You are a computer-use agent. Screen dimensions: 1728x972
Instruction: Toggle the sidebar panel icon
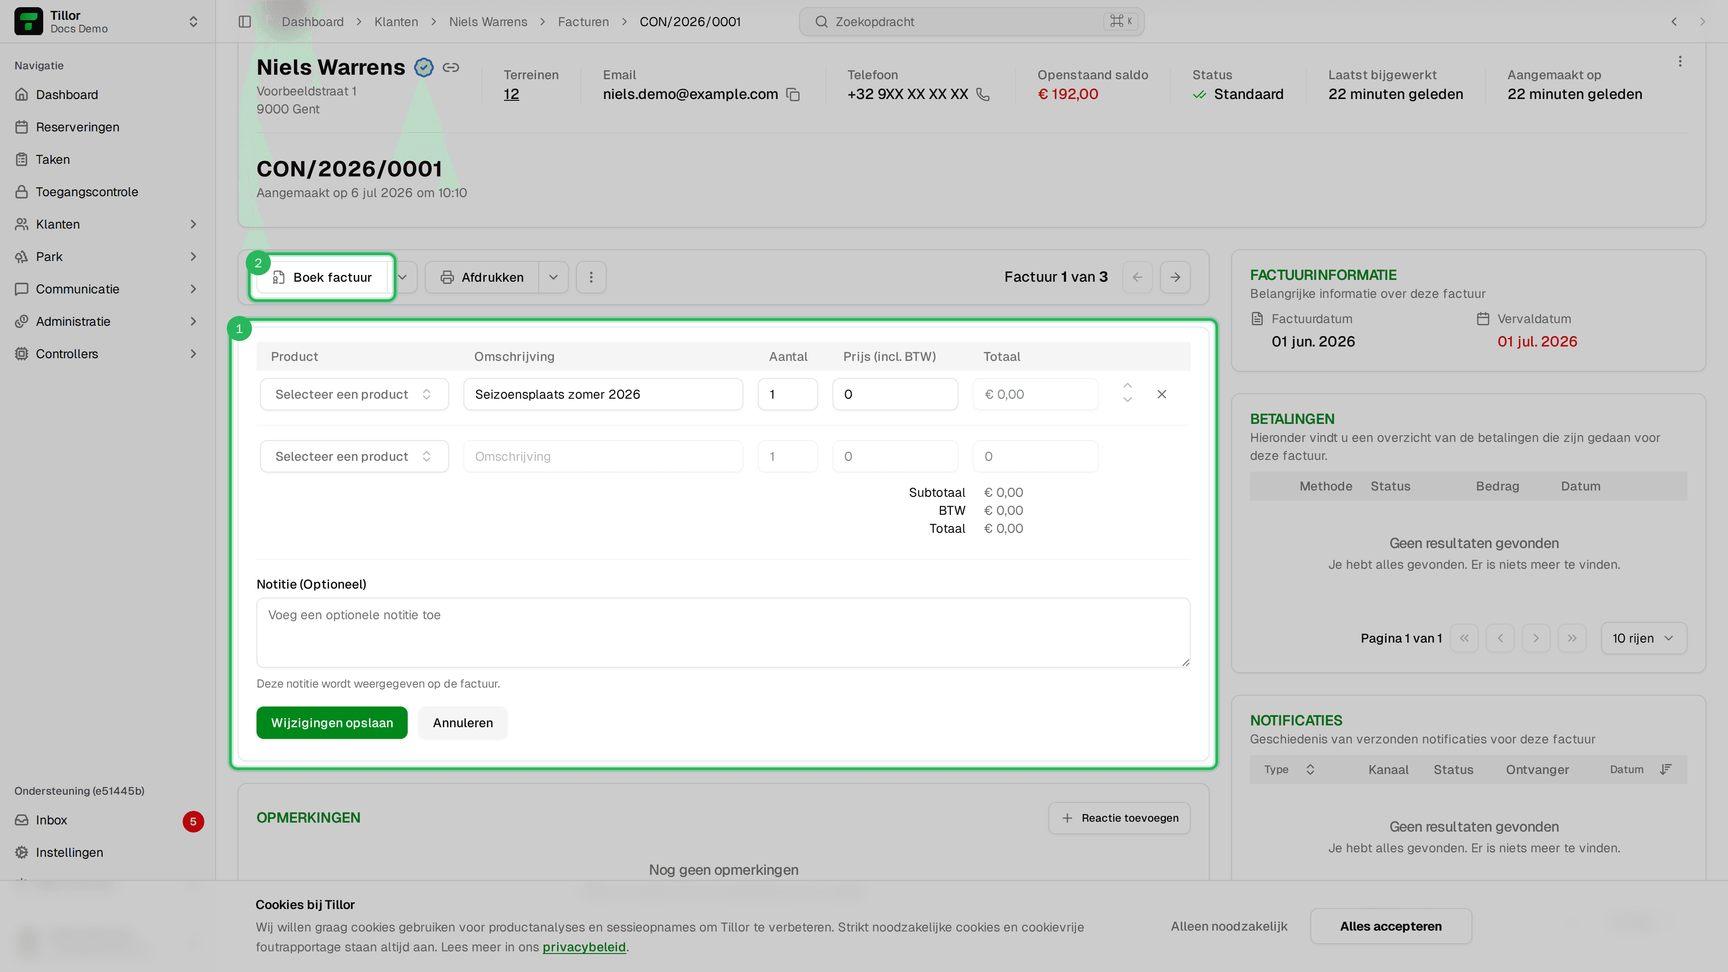pyautogui.click(x=245, y=22)
